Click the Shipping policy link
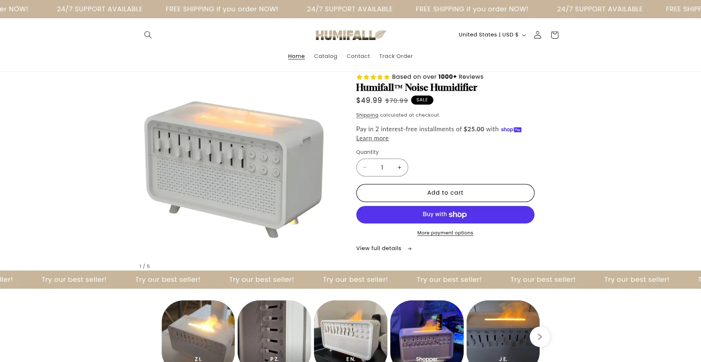Screen dimensions: 701x362 [x=367, y=115]
